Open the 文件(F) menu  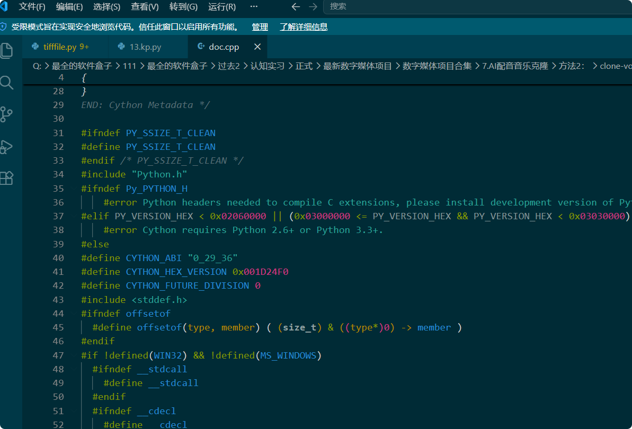(x=32, y=7)
